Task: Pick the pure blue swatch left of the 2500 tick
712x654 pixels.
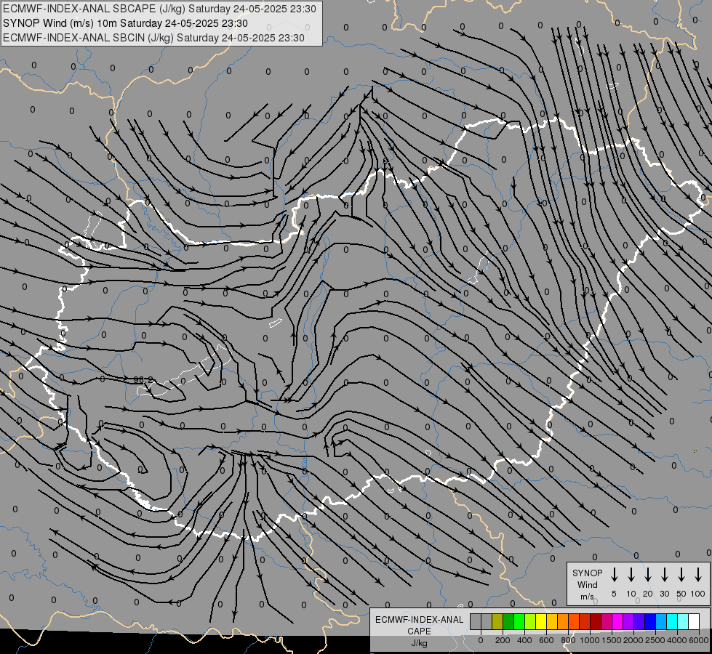Action: (x=650, y=621)
